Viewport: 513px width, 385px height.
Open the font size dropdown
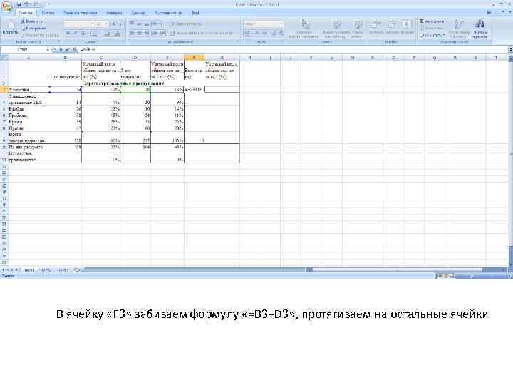[x=101, y=24]
